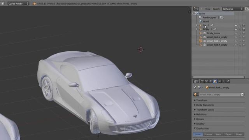Screen dimensions: 249x140
Task: Toggle render camera icon for Car
Action: (x=244, y=25)
